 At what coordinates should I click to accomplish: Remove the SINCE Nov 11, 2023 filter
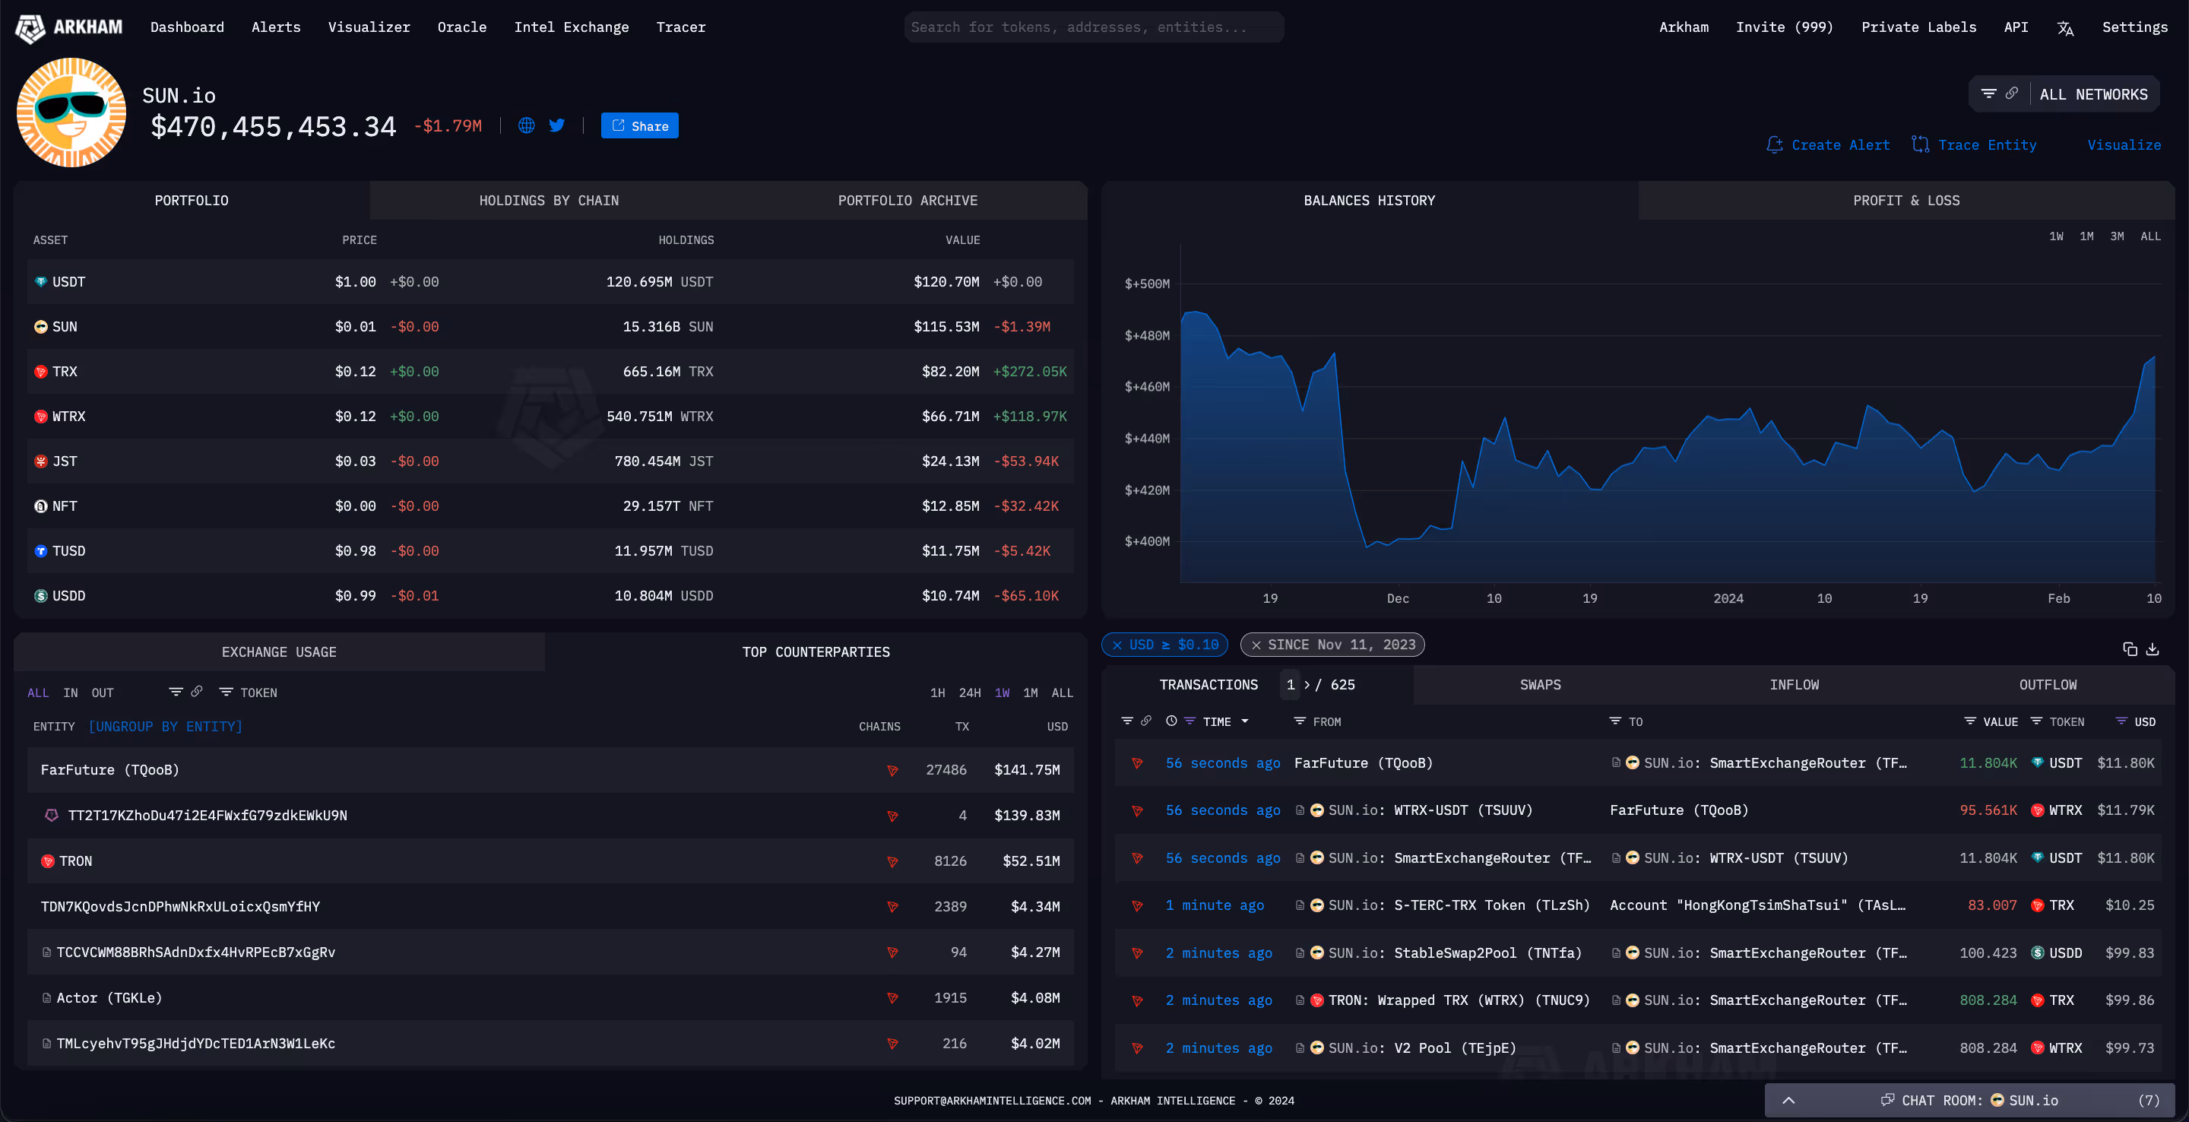(1256, 645)
